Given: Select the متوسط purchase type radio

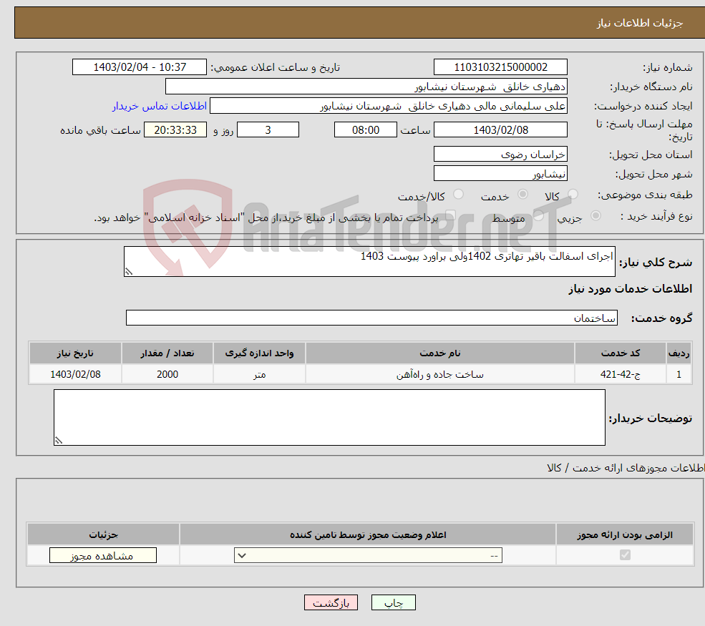Looking at the screenshot, I should (539, 216).
